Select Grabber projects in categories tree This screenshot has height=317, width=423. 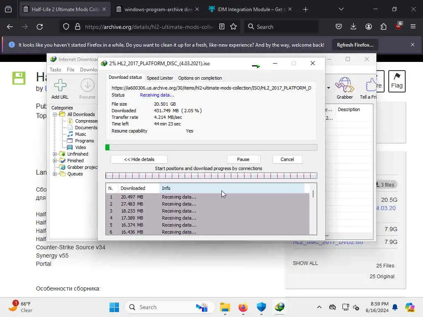pyautogui.click(x=79, y=167)
